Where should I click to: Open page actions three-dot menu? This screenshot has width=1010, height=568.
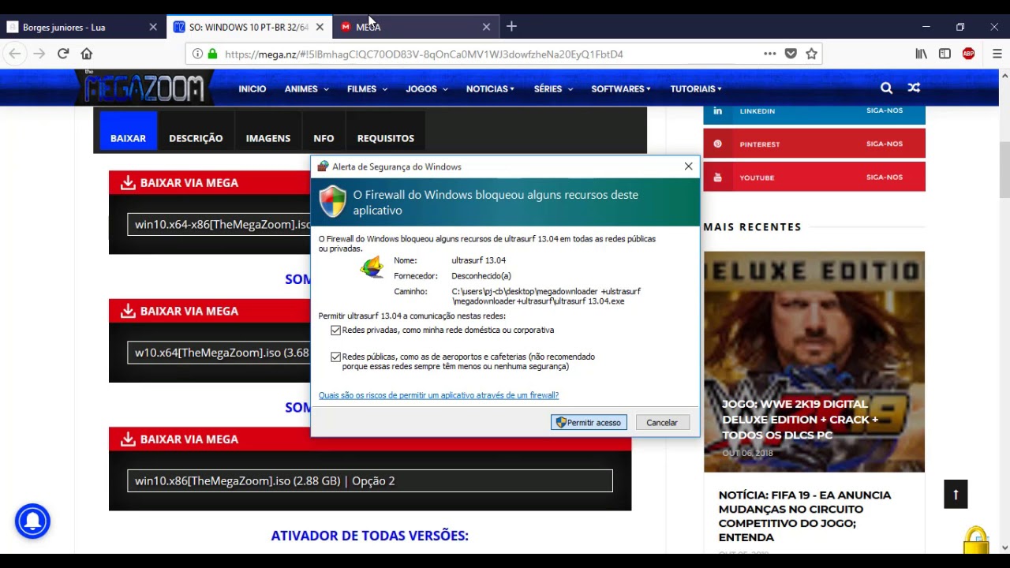pos(769,54)
